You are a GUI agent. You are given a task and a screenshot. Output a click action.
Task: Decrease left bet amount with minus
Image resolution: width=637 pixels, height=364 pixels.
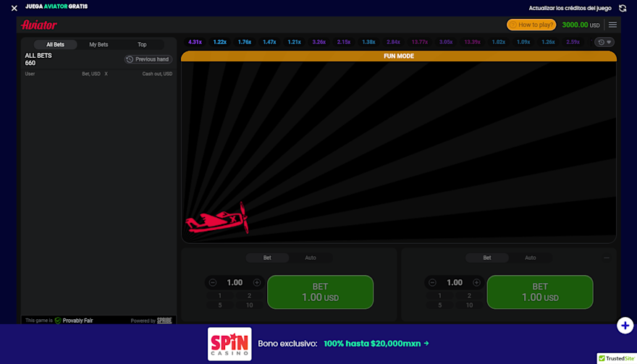click(x=213, y=282)
